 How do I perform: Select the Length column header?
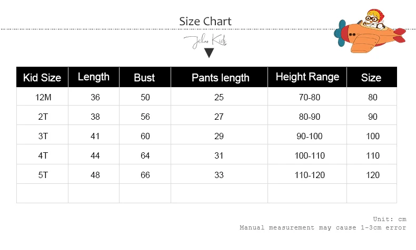tap(94, 77)
